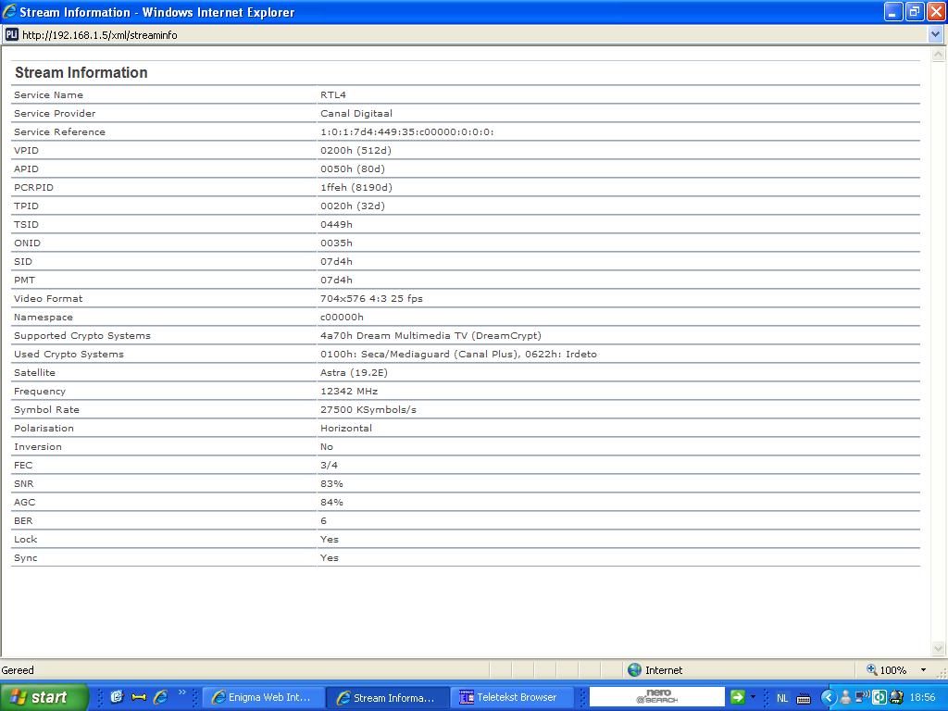Click the green tray application icon

(x=879, y=697)
